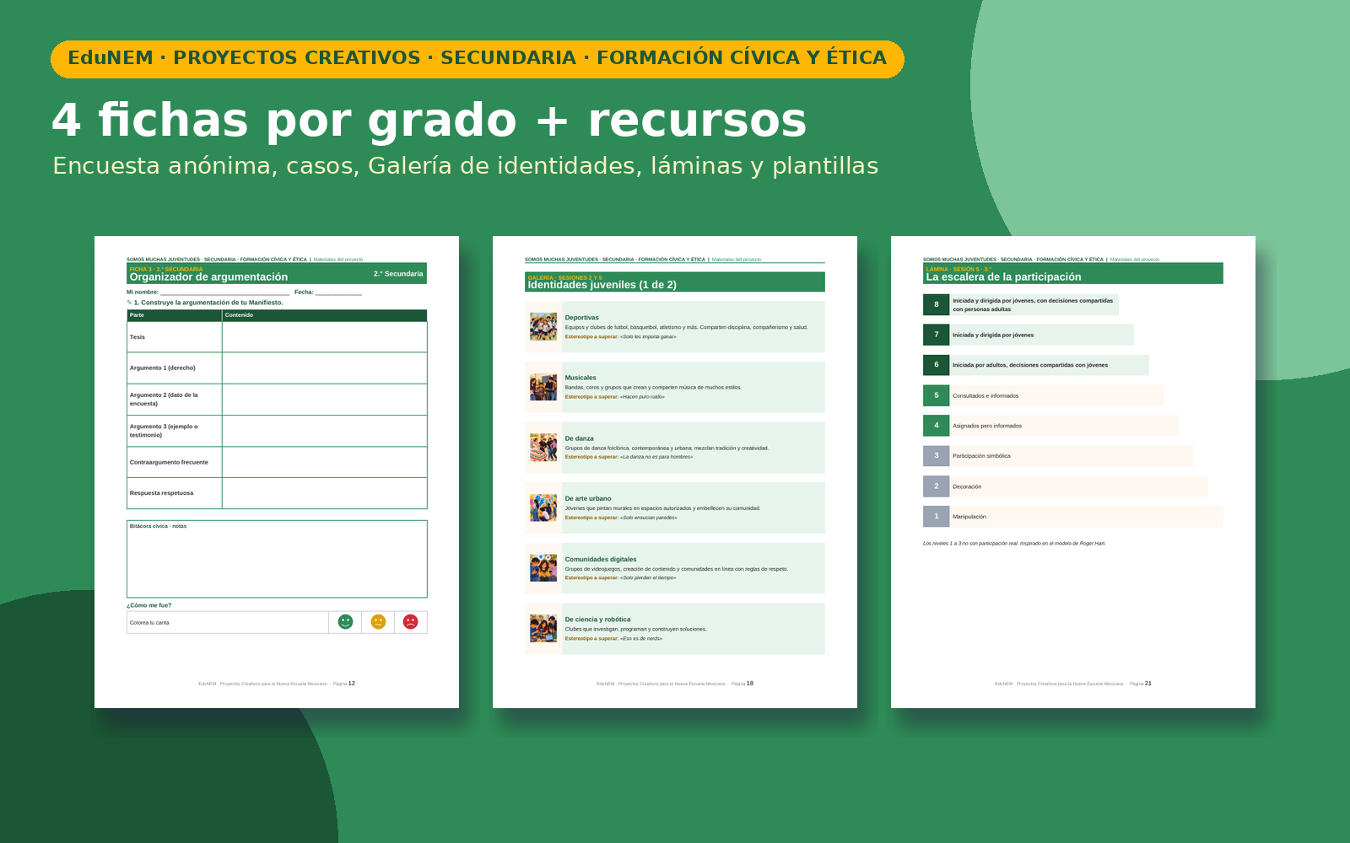Click the '2.° Secundaria' label on first page

tap(398, 274)
